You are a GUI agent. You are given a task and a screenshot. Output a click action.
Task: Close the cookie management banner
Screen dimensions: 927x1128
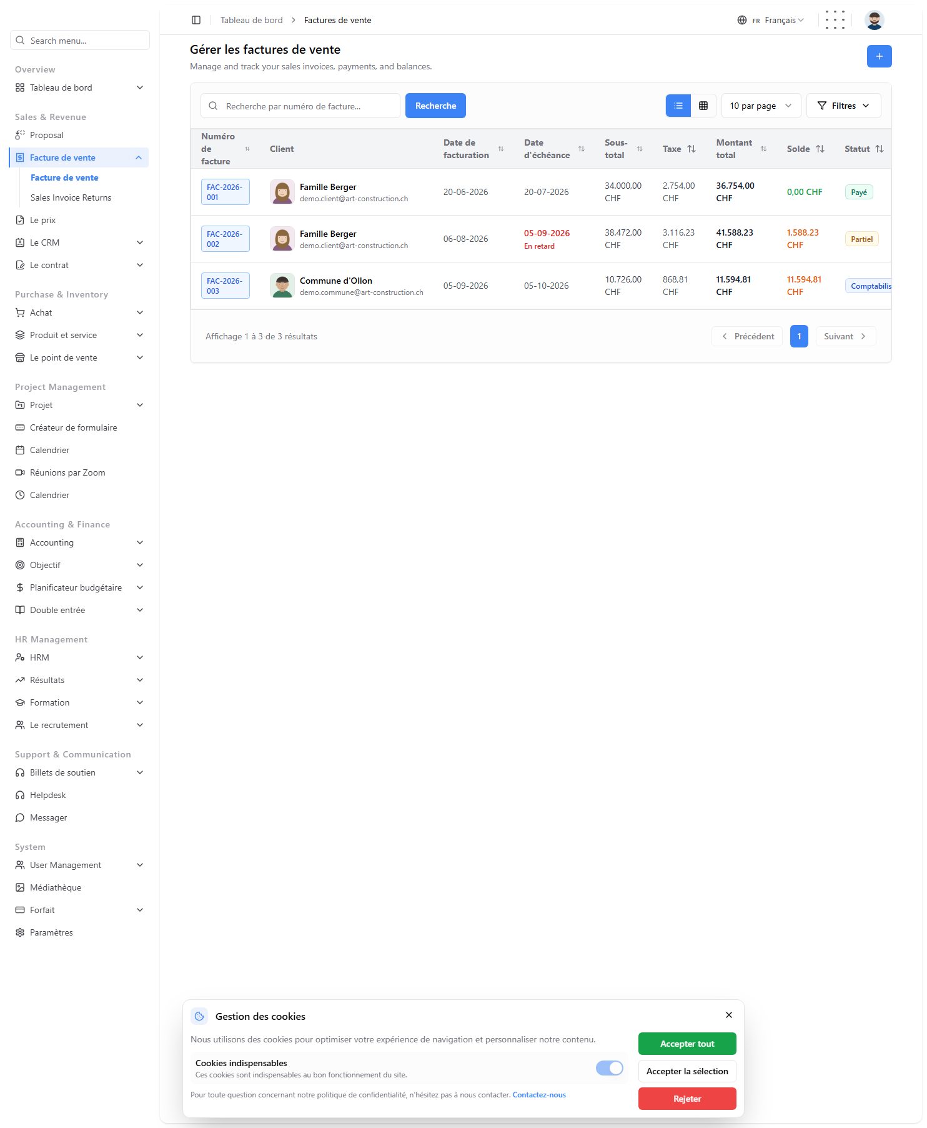point(729,1015)
